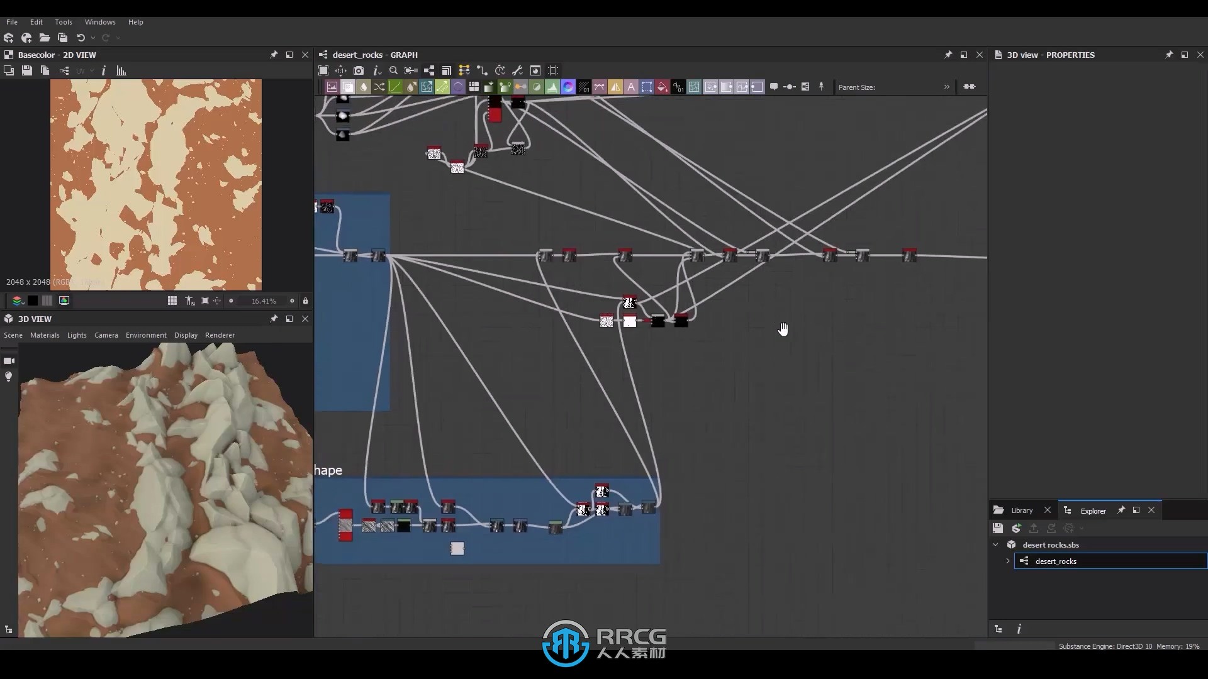The width and height of the screenshot is (1208, 679).
Task: Open the Environment menu in 3D View
Action: pyautogui.click(x=146, y=335)
